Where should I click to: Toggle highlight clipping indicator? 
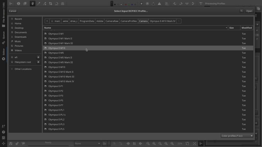pyautogui.click(x=159, y=4)
